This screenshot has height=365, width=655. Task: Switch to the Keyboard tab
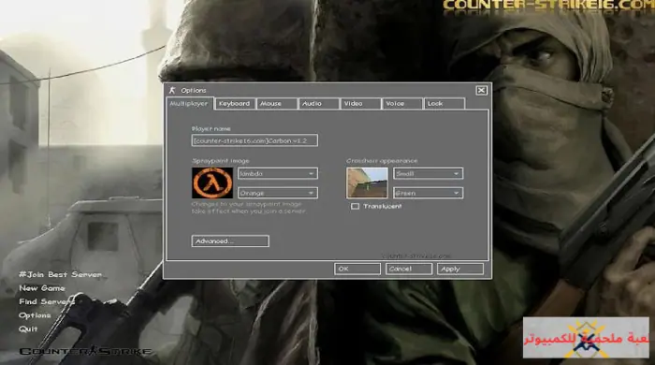pyautogui.click(x=235, y=104)
